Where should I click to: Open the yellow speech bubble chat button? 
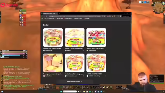coord(2,81)
